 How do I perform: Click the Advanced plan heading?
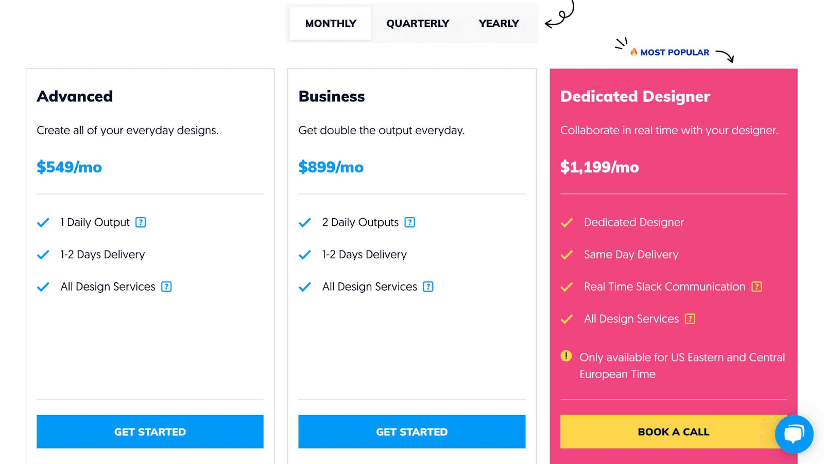click(75, 96)
